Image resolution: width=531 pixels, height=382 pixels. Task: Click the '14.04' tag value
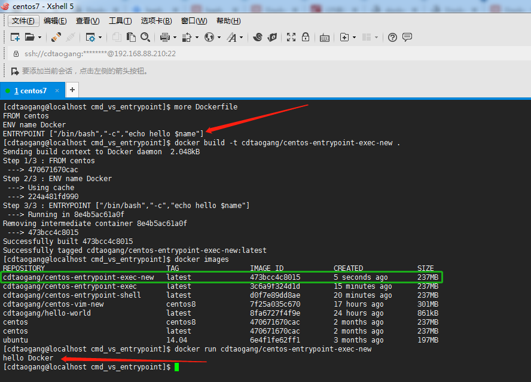click(177, 340)
